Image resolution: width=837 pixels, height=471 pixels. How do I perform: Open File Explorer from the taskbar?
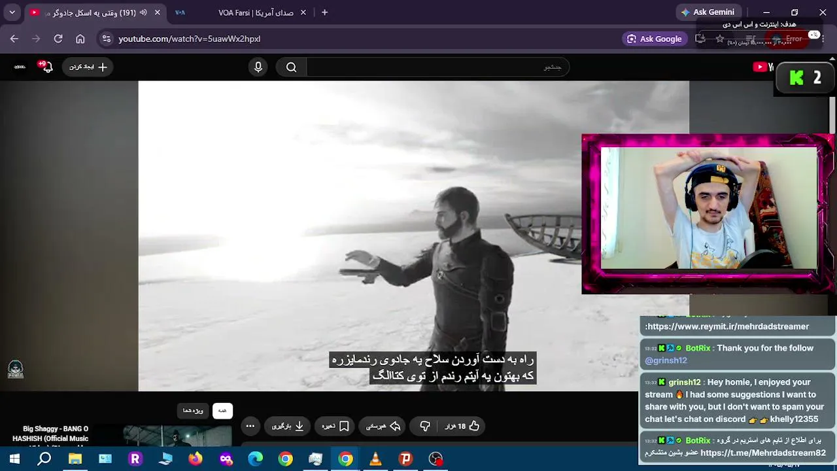point(75,459)
